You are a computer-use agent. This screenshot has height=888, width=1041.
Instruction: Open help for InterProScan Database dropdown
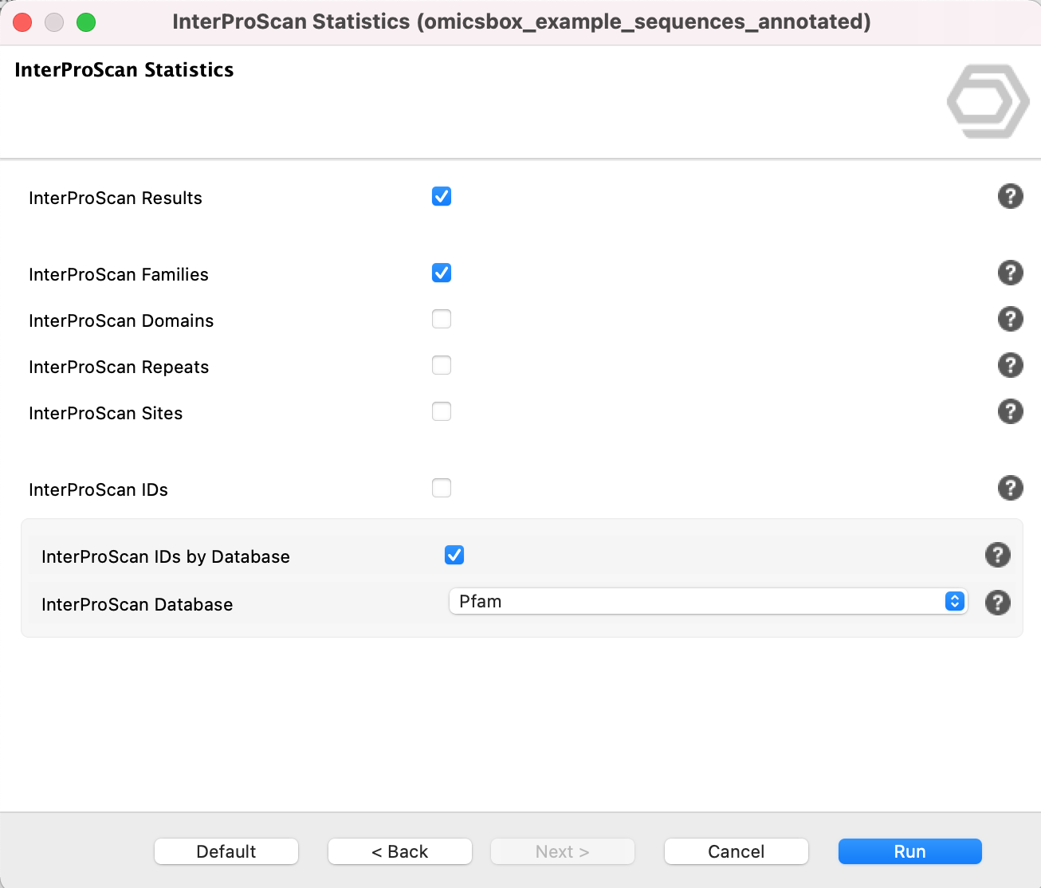click(997, 603)
